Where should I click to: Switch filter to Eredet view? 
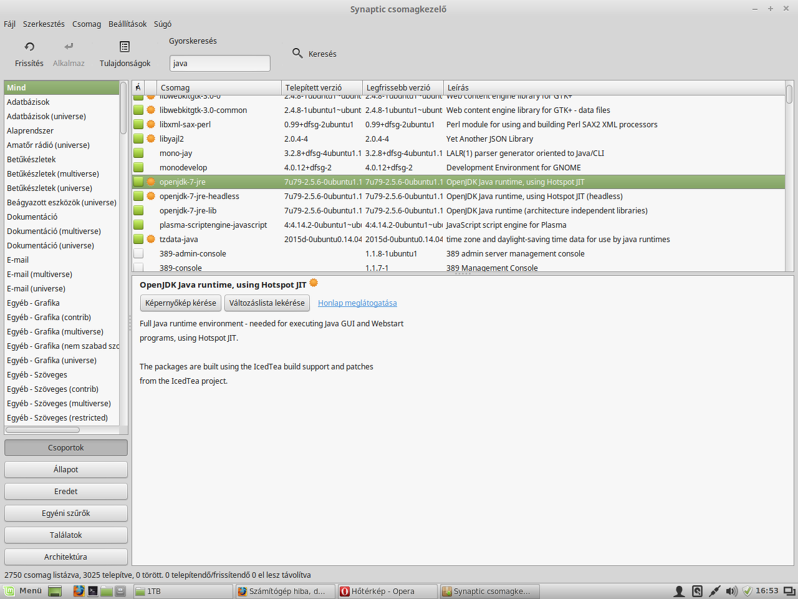(66, 491)
